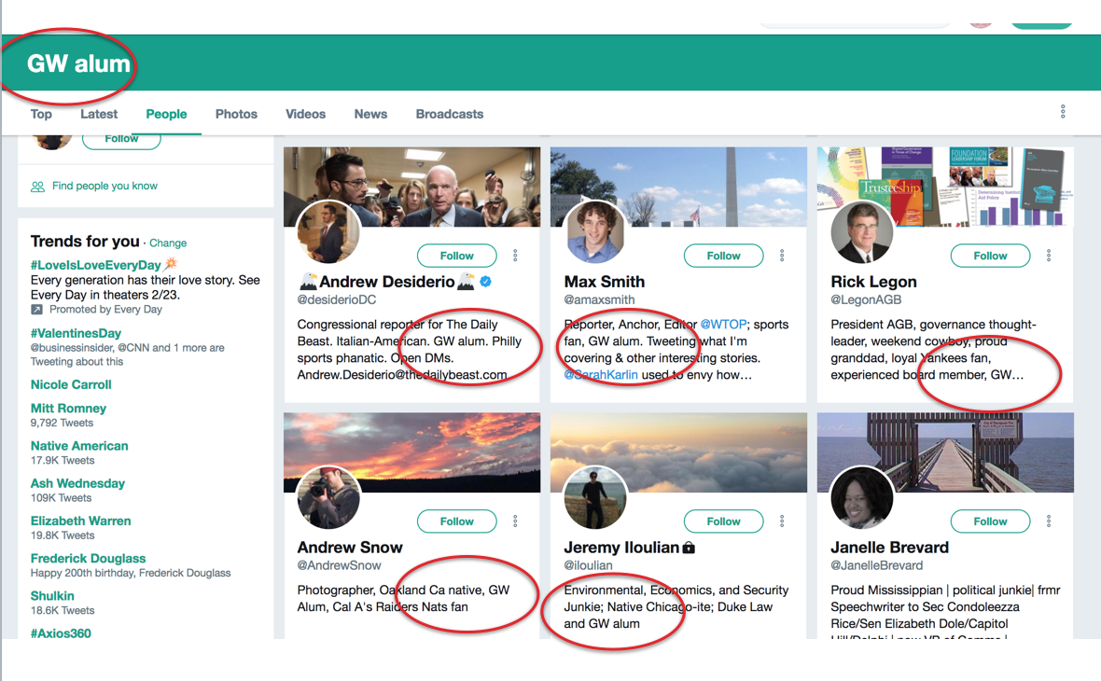This screenshot has height=681, width=1101.
Task: Open the @LegonAGB handle
Action: pos(866,299)
